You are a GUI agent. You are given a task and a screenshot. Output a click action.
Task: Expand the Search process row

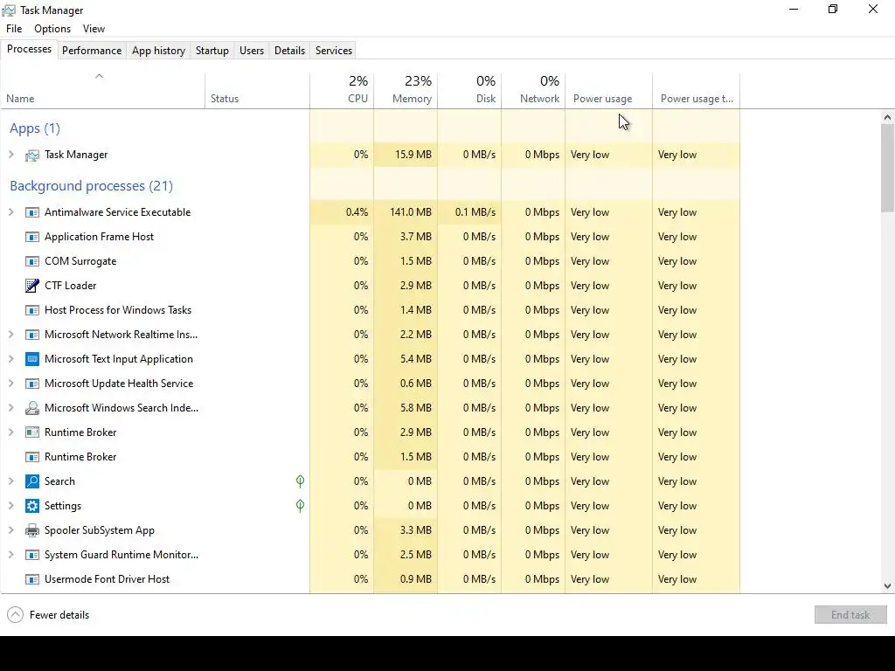(10, 481)
